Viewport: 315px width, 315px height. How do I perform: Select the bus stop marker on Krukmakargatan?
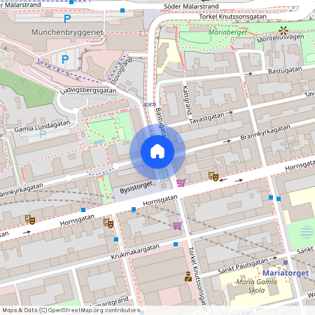pyautogui.click(x=176, y=244)
